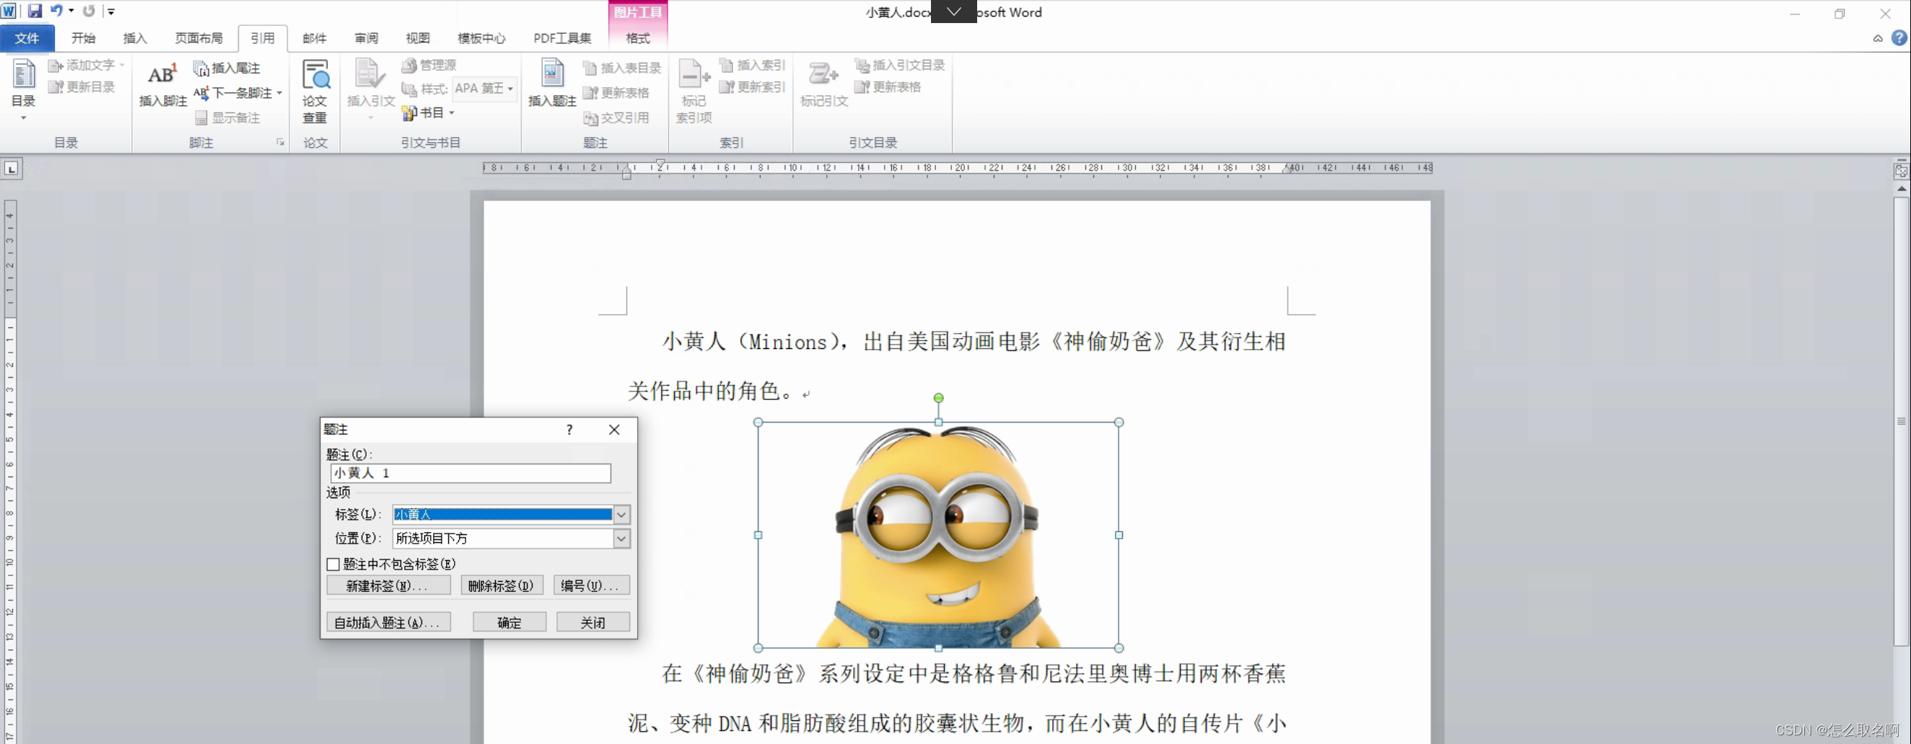Click 插入索引 in the index group
This screenshot has height=744, width=1911.
[752, 65]
